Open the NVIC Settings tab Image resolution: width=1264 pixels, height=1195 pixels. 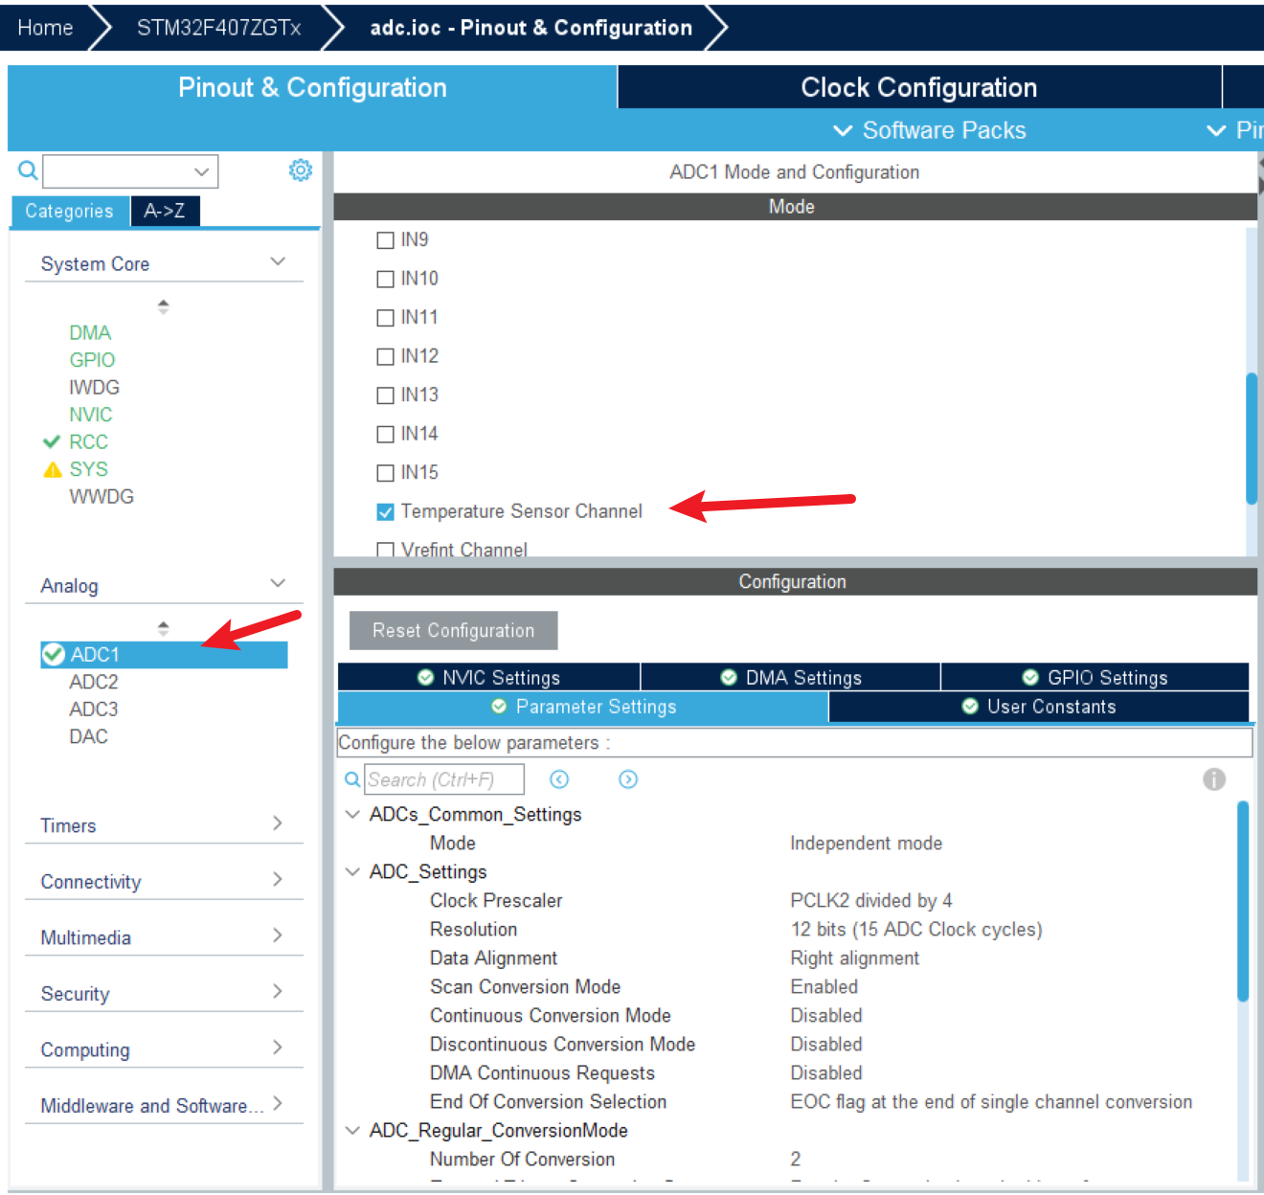point(488,677)
